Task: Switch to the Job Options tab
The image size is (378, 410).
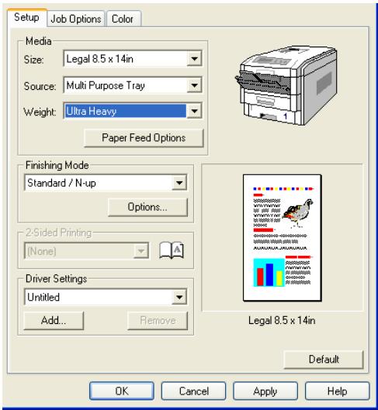Action: point(76,19)
